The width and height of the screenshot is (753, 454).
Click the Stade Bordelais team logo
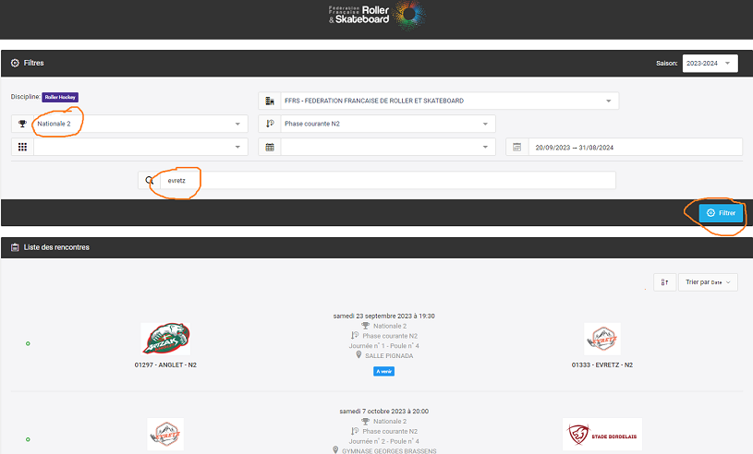point(602,435)
